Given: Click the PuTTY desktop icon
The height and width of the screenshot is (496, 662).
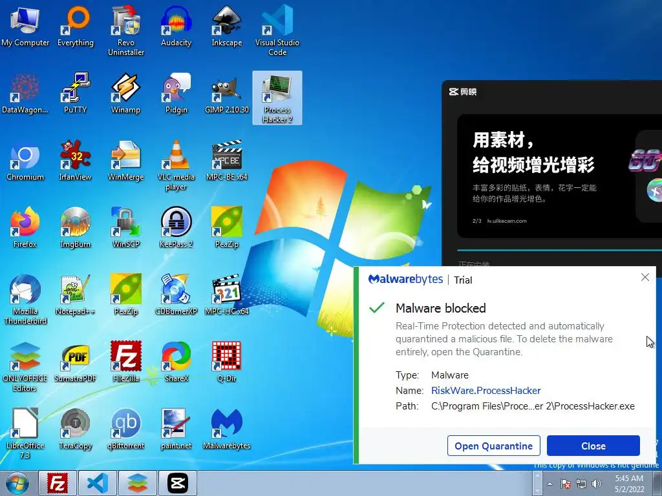Looking at the screenshot, I should [76, 93].
